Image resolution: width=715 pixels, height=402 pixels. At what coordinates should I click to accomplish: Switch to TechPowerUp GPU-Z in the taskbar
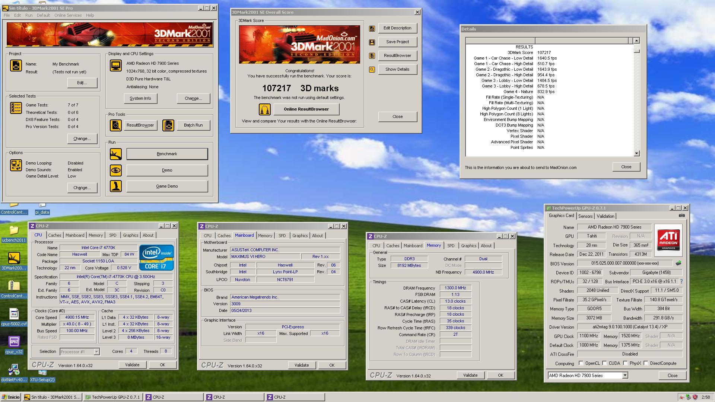pos(113,397)
